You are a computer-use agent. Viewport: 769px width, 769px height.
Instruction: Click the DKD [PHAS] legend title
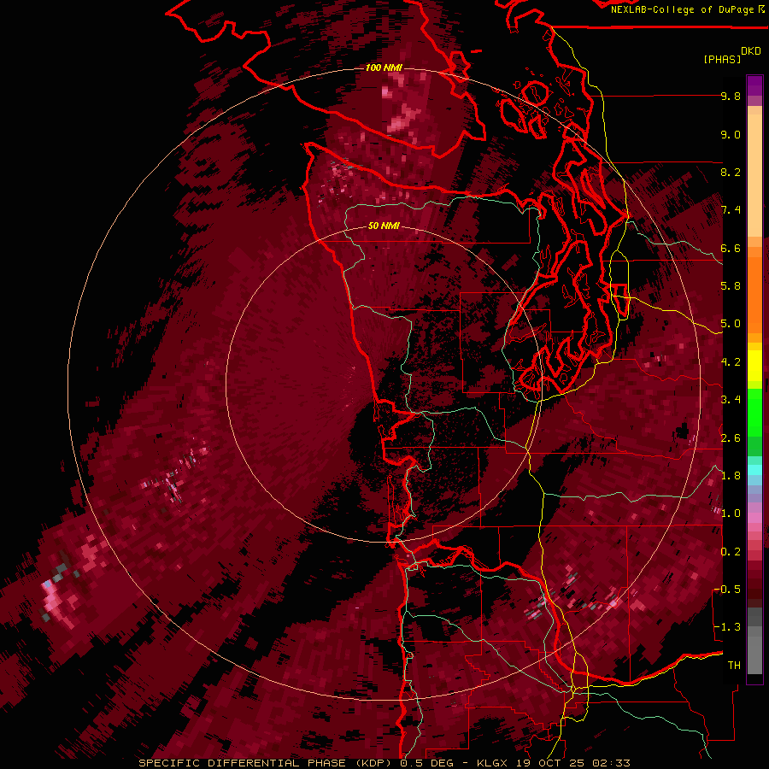pos(732,55)
